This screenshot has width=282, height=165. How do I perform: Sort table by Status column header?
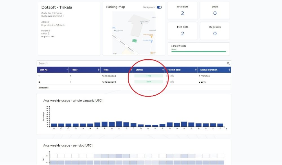coord(149,70)
